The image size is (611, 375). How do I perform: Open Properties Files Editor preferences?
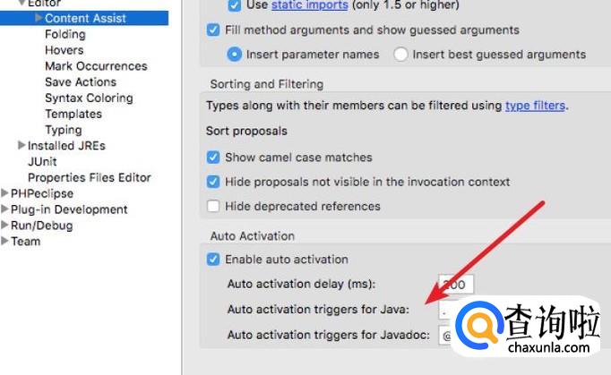click(x=90, y=177)
